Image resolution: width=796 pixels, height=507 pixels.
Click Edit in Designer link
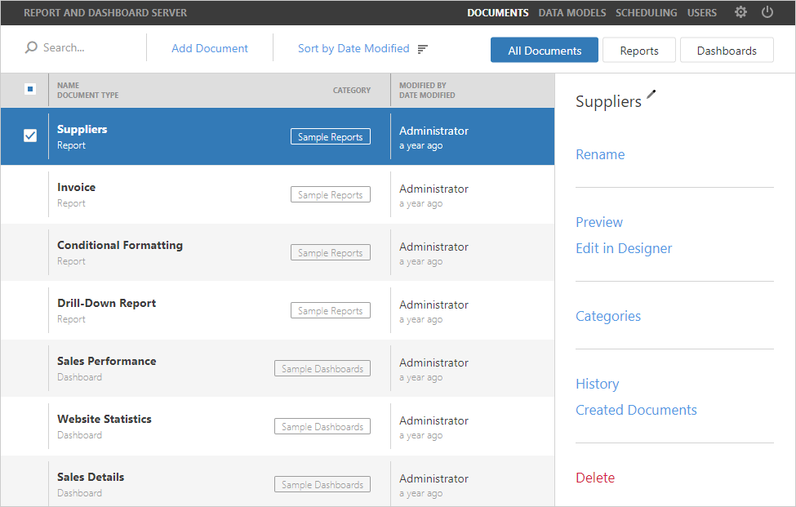pyautogui.click(x=624, y=248)
